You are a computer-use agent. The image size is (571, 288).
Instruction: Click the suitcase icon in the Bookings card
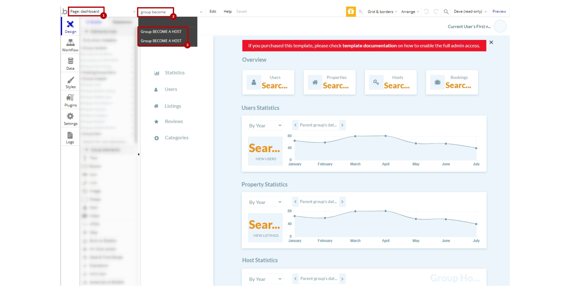(437, 82)
